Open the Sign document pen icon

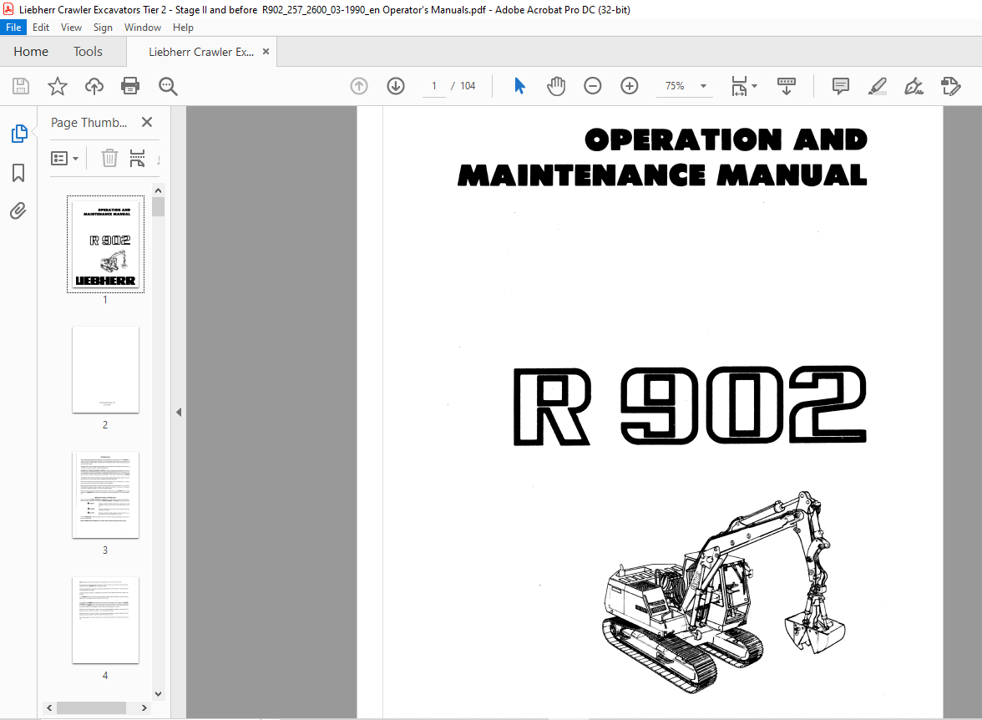coord(914,86)
